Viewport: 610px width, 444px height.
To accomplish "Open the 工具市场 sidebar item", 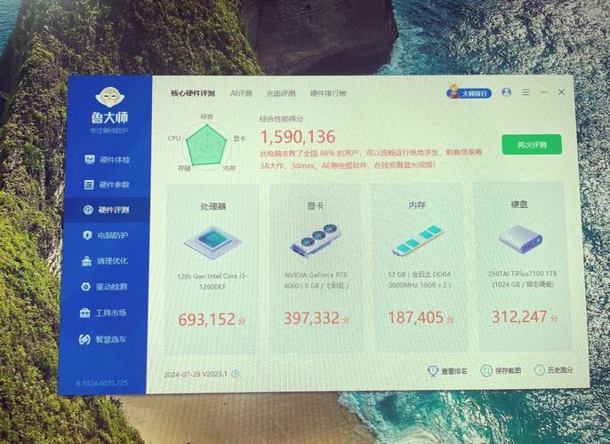I will [x=103, y=313].
